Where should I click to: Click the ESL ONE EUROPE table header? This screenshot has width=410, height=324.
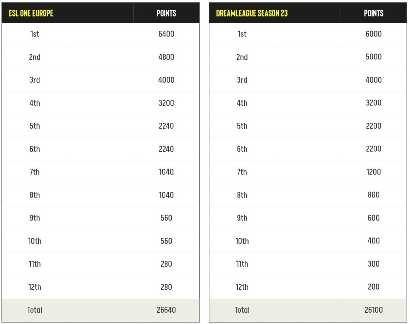click(31, 13)
